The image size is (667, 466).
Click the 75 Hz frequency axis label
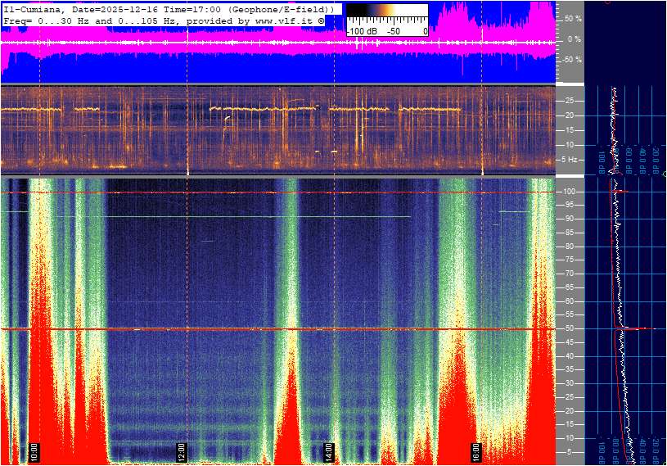pyautogui.click(x=569, y=260)
